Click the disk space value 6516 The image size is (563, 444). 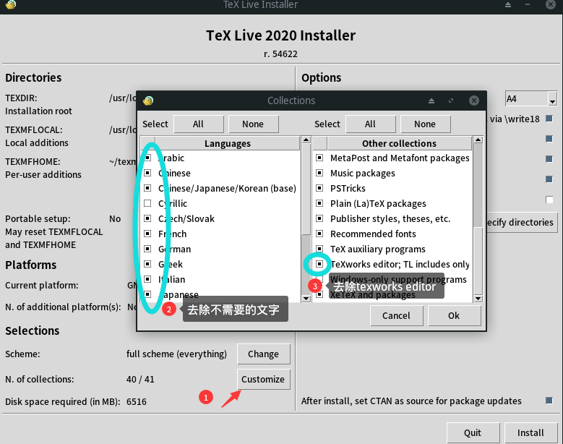point(137,401)
